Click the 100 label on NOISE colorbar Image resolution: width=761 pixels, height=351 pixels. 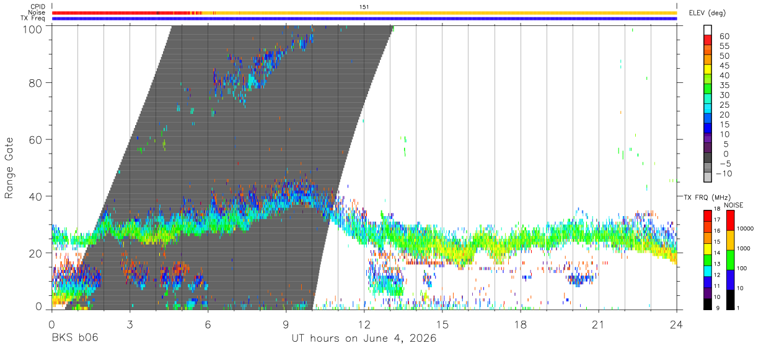point(741,269)
